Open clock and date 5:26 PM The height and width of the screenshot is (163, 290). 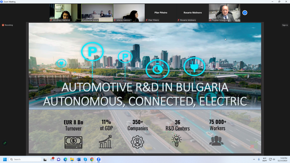point(282,160)
